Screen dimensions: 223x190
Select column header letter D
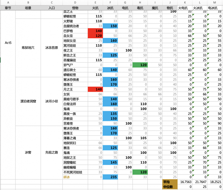pos(75,2)
